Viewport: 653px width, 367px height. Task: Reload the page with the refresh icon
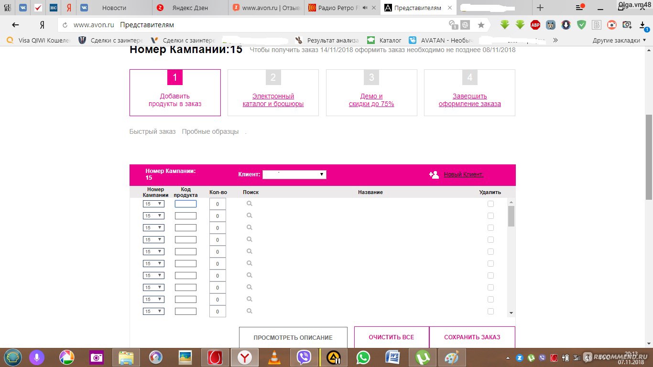65,25
